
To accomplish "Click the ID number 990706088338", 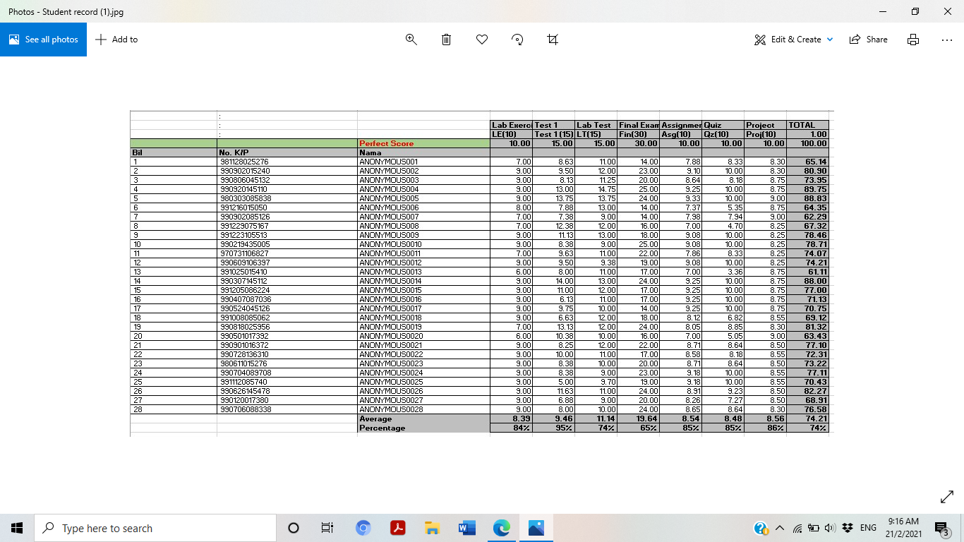I will [x=246, y=409].
